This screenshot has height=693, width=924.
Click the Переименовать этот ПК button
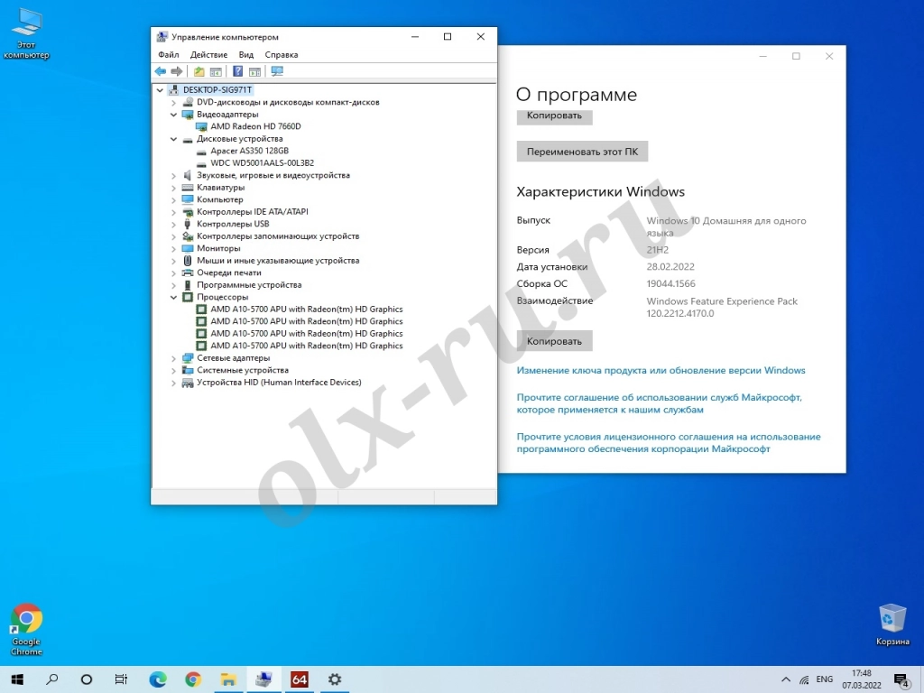pyautogui.click(x=582, y=151)
